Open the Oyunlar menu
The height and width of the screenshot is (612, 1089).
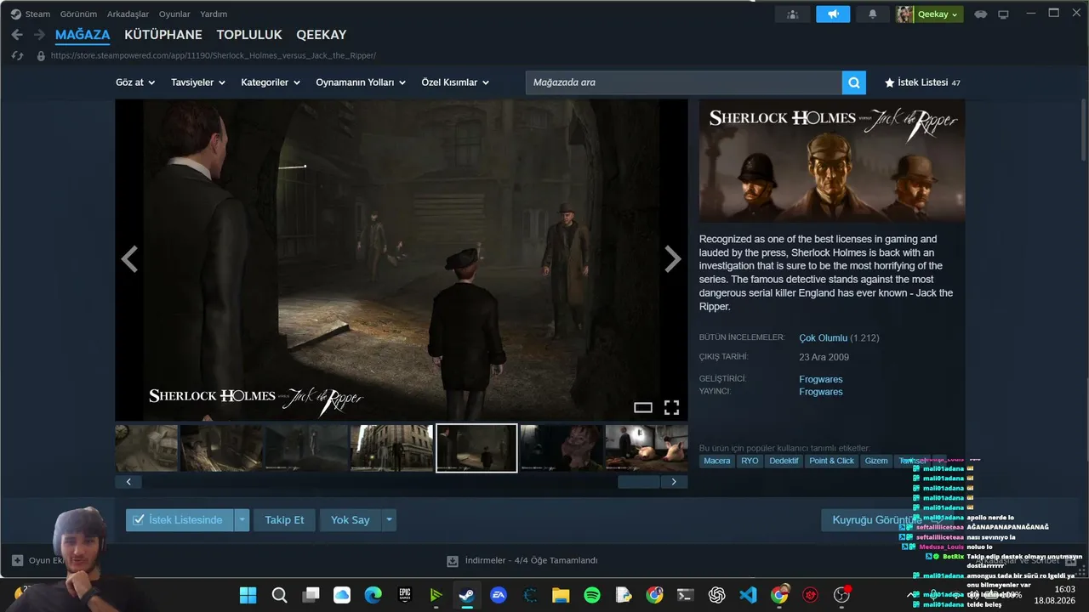coord(174,14)
